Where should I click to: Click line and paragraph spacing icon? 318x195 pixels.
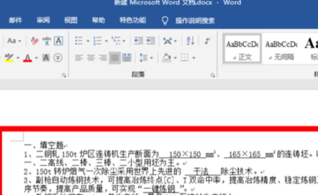point(143,58)
